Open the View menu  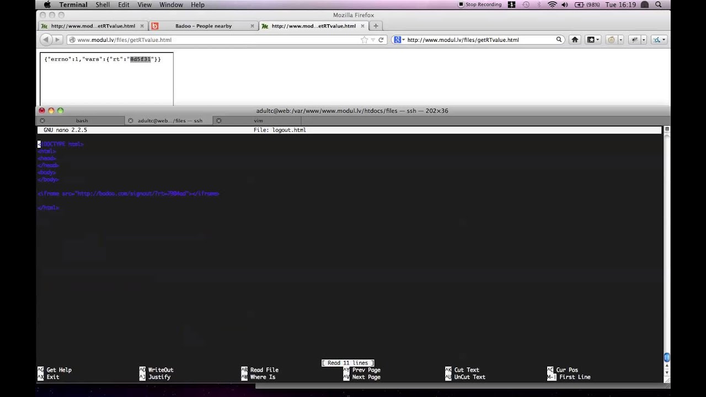145,4
